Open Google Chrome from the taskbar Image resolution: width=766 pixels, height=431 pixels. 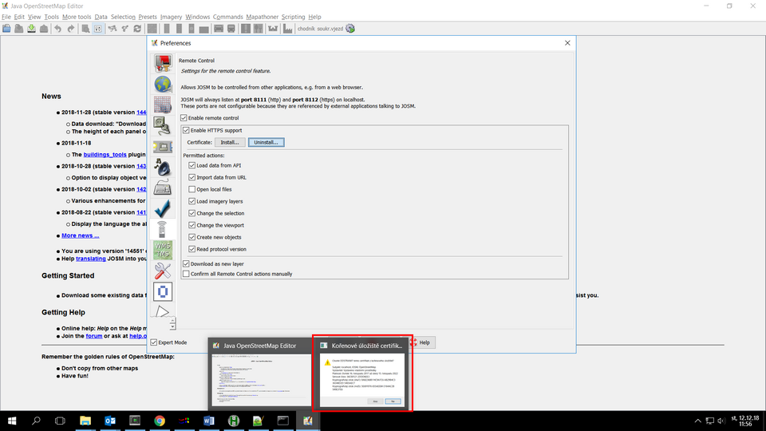(160, 420)
